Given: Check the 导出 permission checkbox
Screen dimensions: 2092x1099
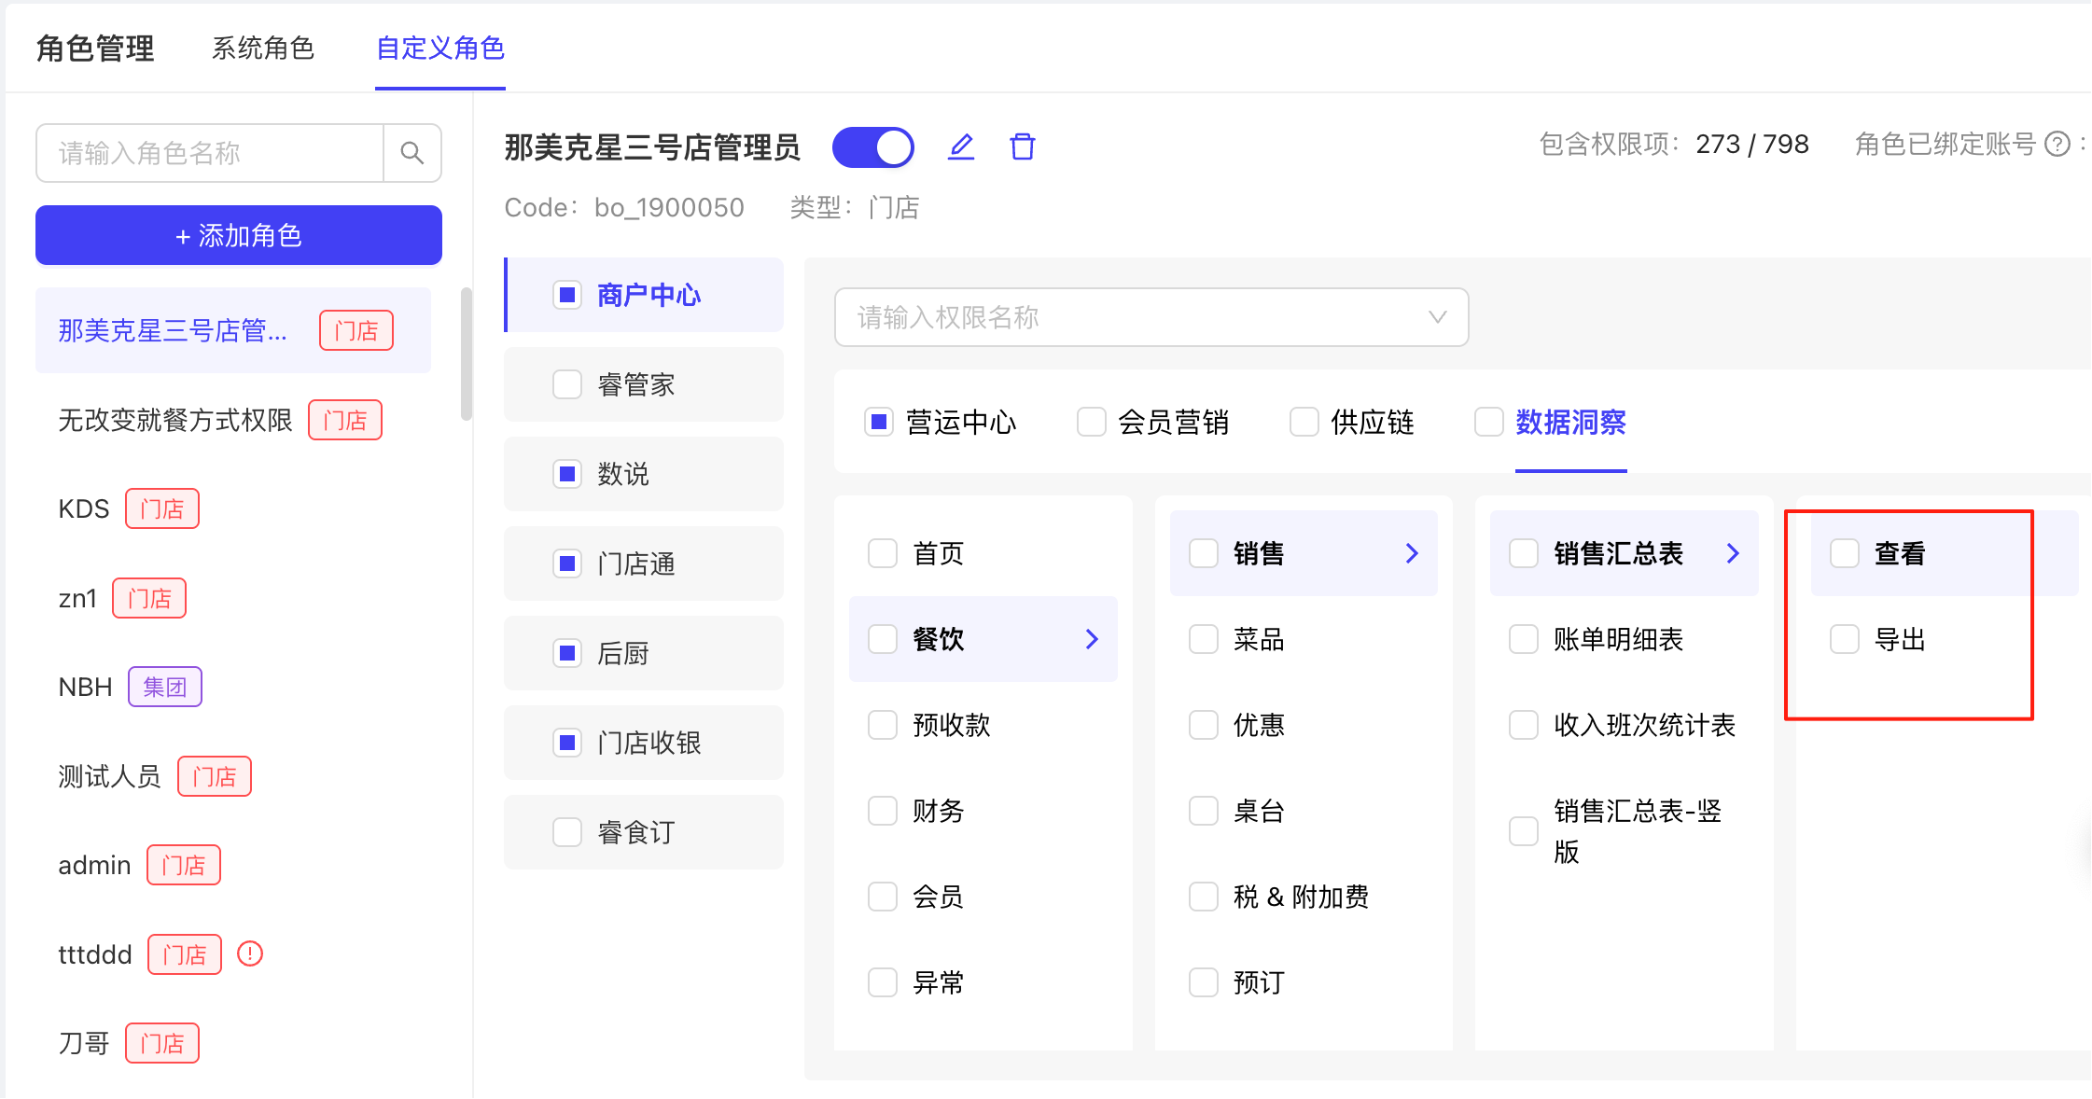Looking at the screenshot, I should tap(1845, 639).
